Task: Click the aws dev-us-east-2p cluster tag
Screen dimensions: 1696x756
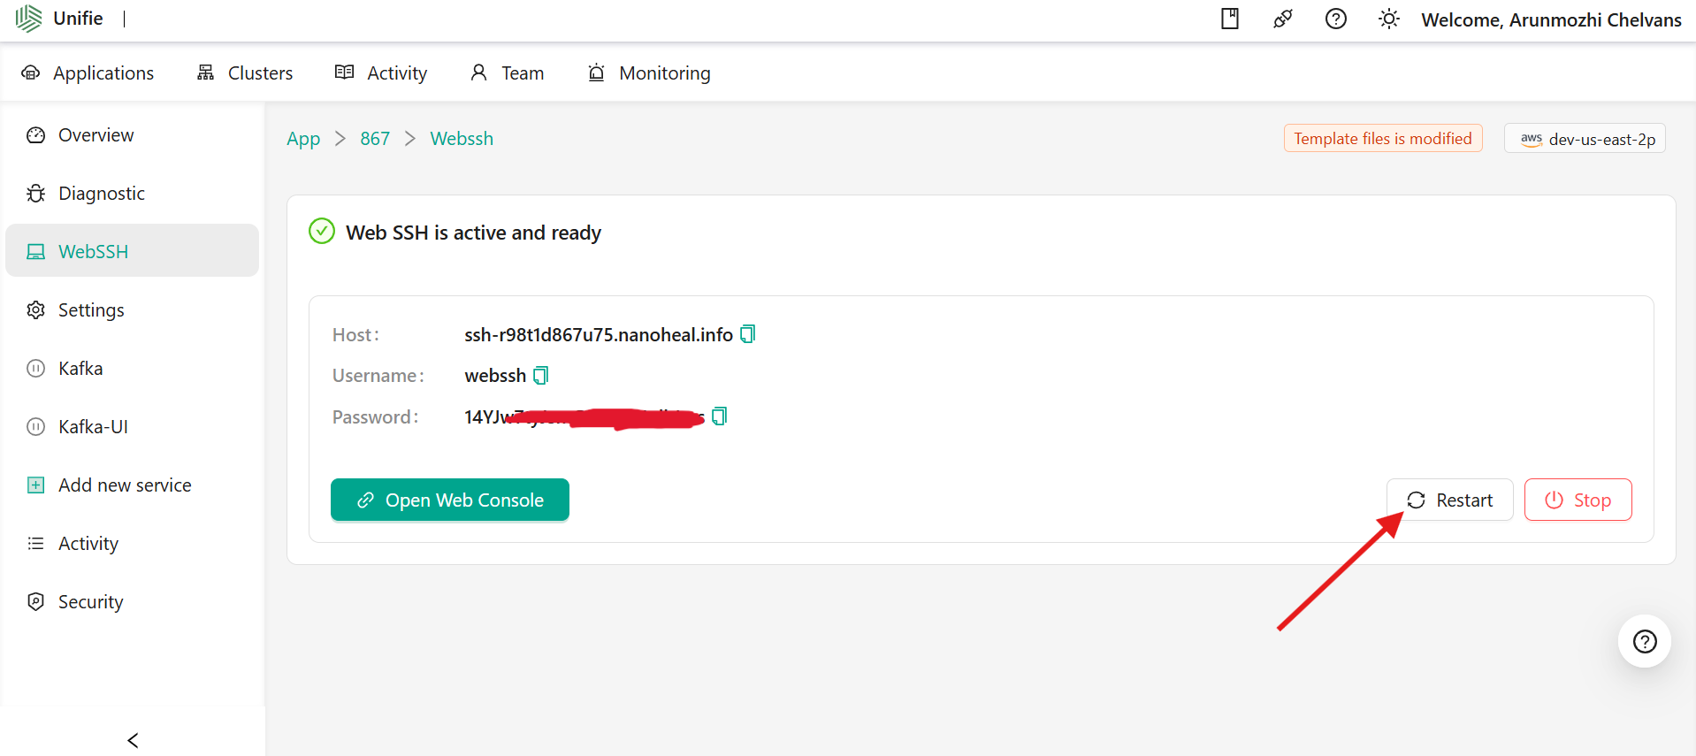Action: click(1585, 139)
